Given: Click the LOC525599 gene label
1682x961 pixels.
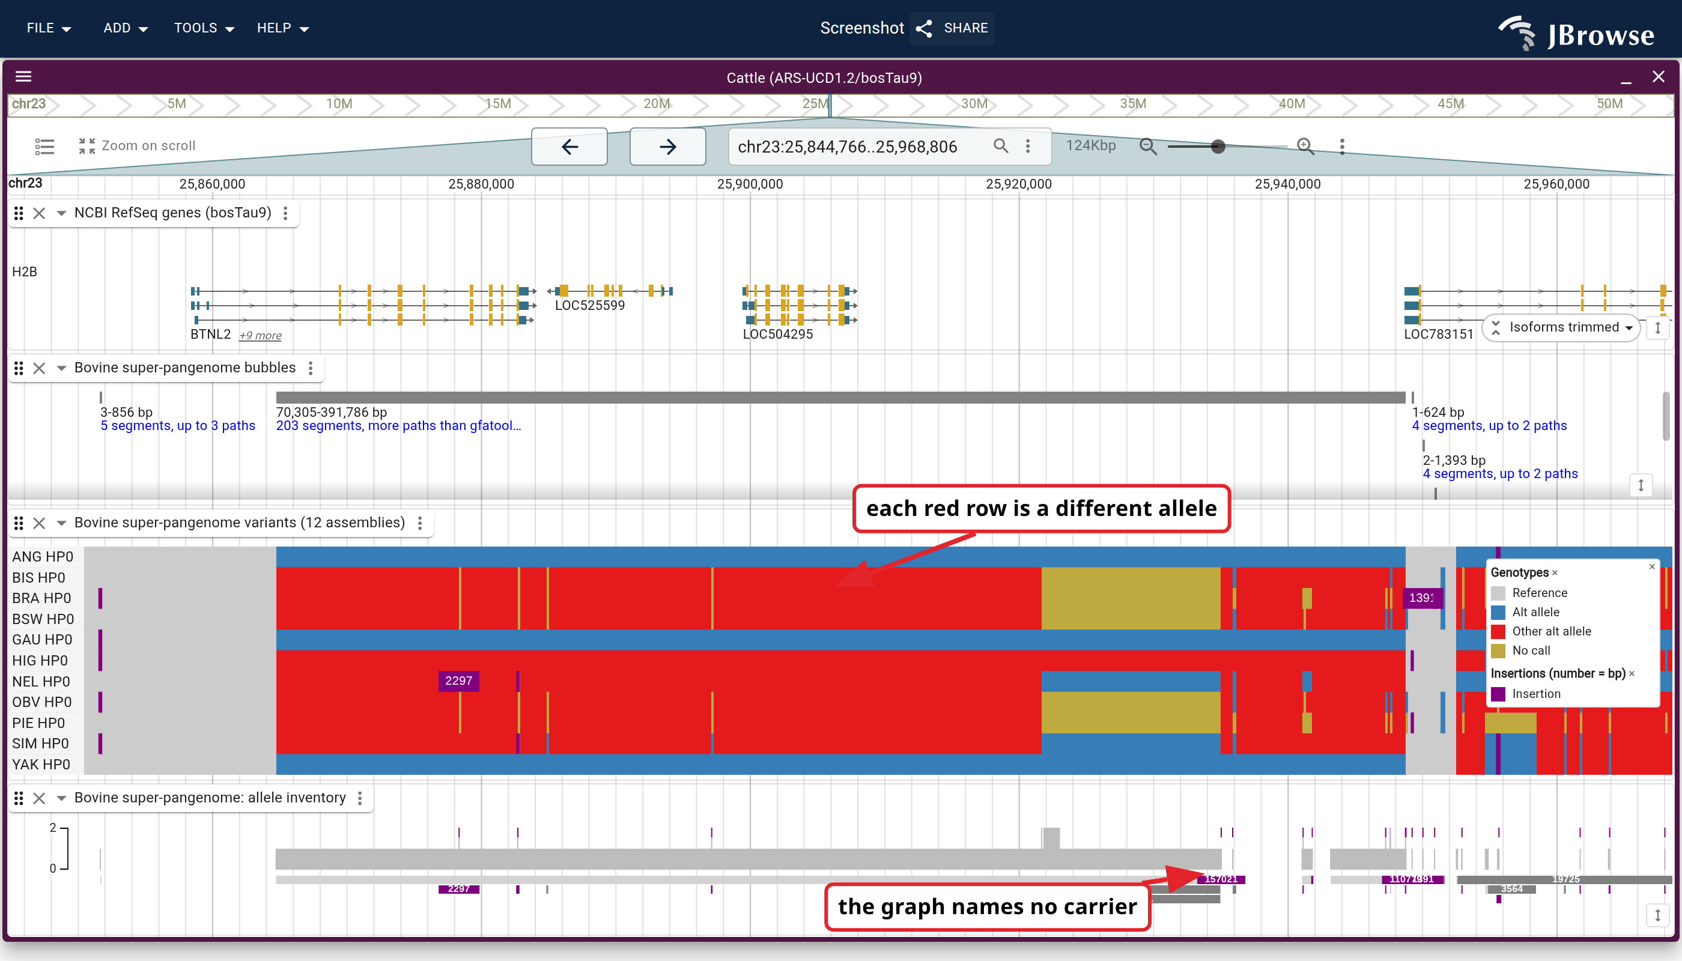Looking at the screenshot, I should 589,306.
